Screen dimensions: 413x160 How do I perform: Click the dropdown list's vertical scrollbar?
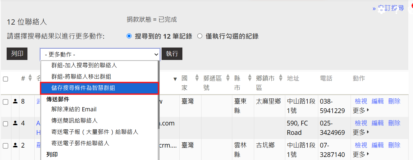click(159, 111)
